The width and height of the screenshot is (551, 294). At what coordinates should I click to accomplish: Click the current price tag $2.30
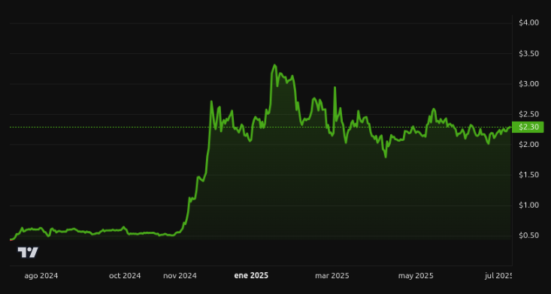(x=528, y=127)
